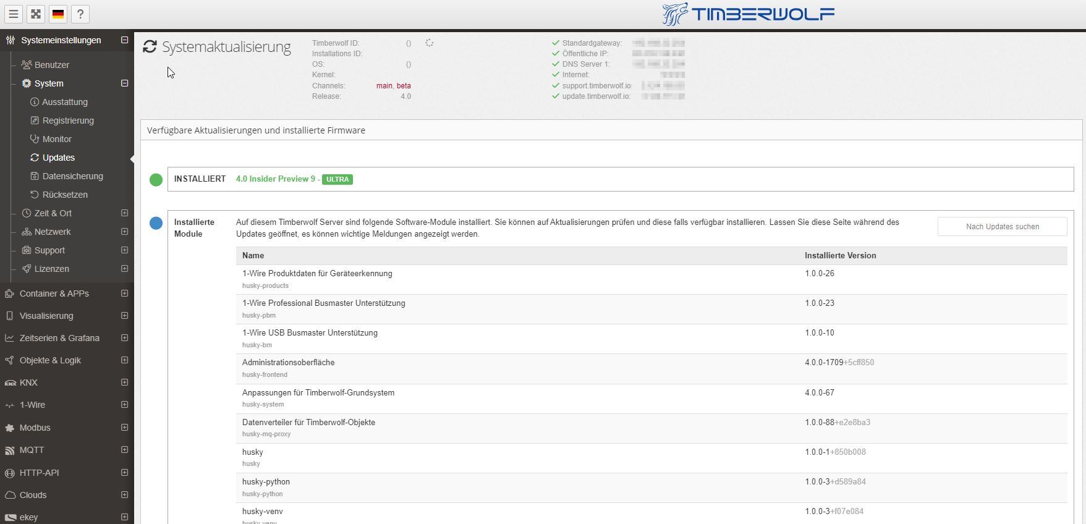
Task: Click the Datenverteiler für Timberwolf-Objekte entry
Action: (x=308, y=423)
